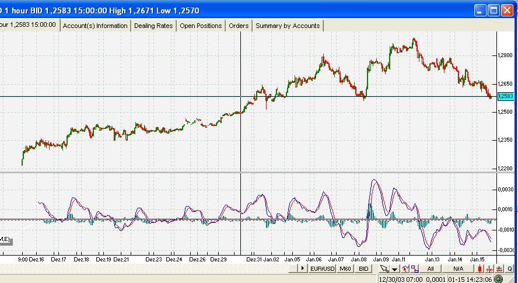Click the Dez.23 date axis label
Screen dimensions: 518x283
click(x=153, y=260)
